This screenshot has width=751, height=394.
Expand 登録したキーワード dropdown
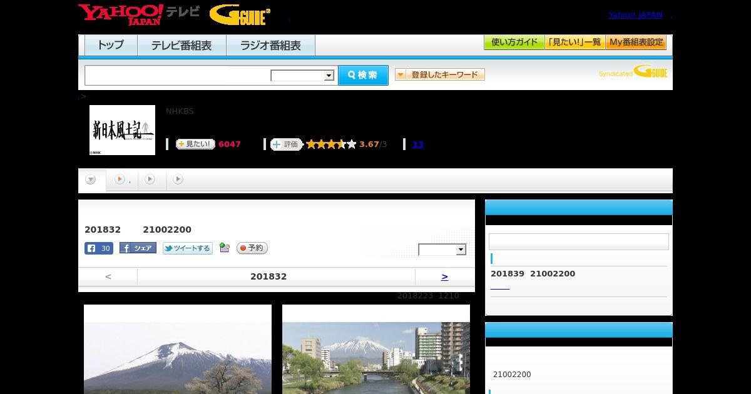point(440,74)
